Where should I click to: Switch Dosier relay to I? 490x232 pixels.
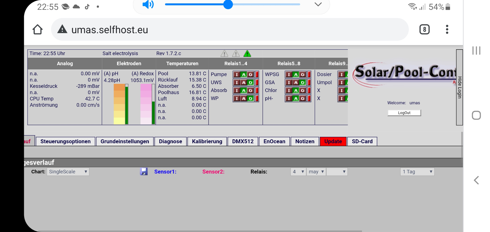coord(341,74)
